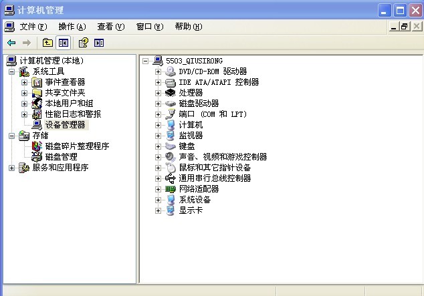
Task: Collapse the 5503_QIUSIRONG root node
Action: [x=146, y=61]
